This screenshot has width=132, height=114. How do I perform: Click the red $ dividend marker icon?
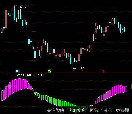[104, 72]
